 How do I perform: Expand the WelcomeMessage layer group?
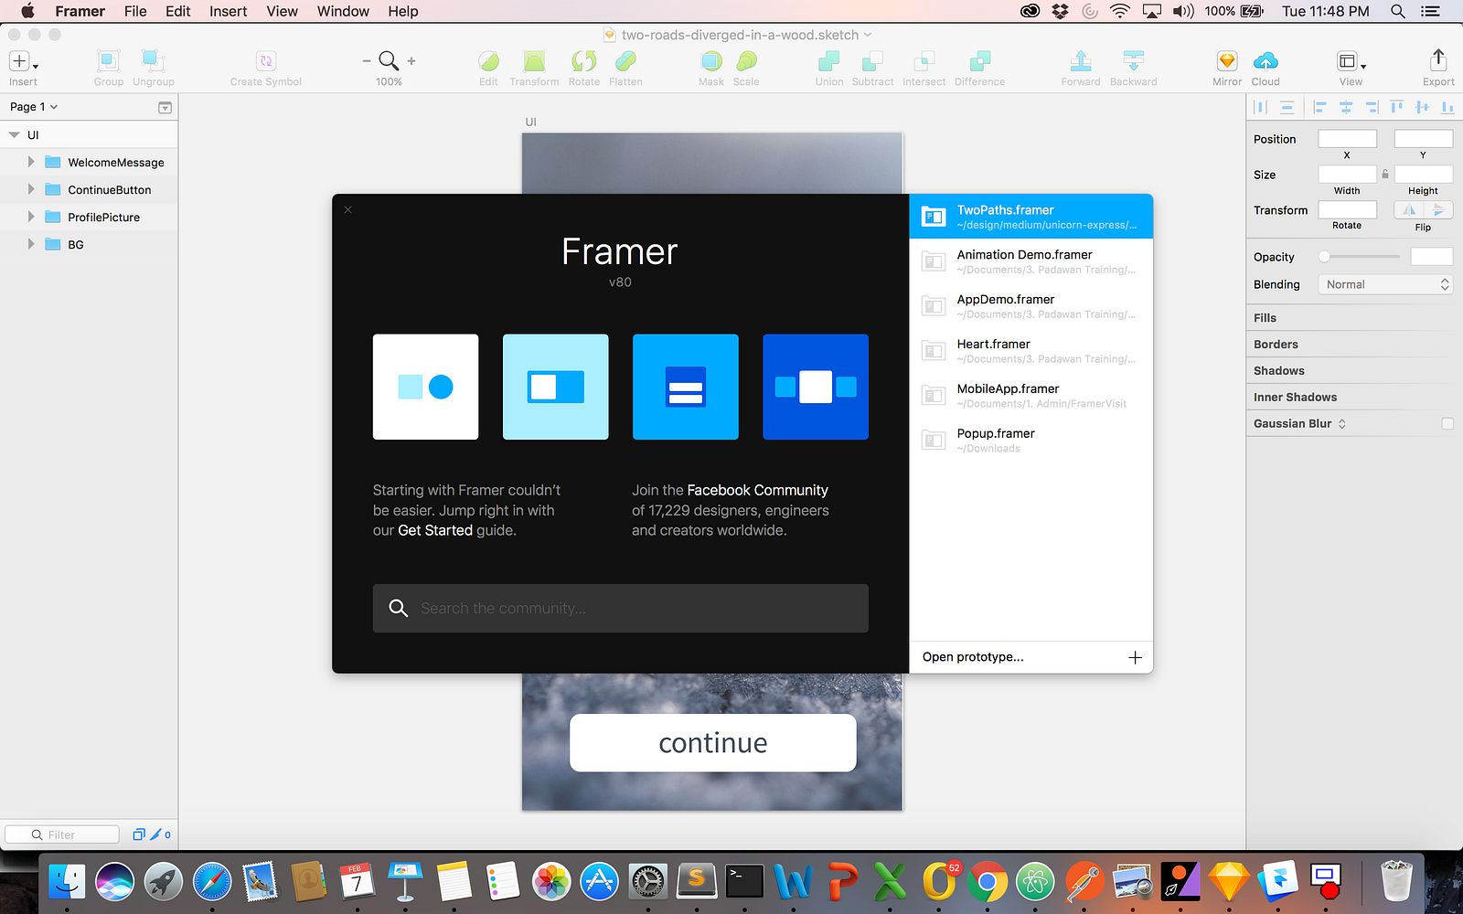(31, 162)
